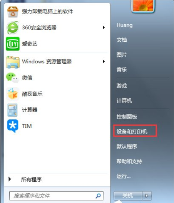Click the 关机 shutdown button
The image size is (174, 203).
(128, 196)
